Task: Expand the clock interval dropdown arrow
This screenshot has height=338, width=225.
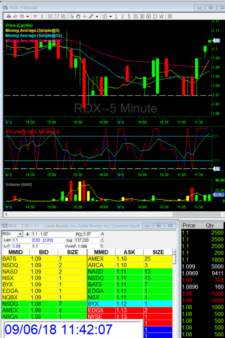Action: [x=110, y=16]
